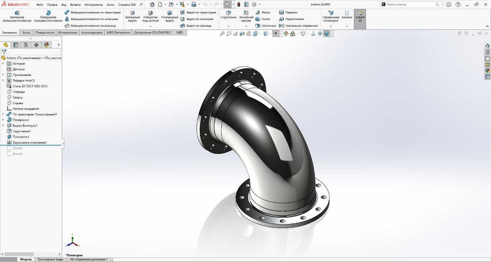
Task: Expand the Примечания tree node
Action: click(x=3, y=75)
